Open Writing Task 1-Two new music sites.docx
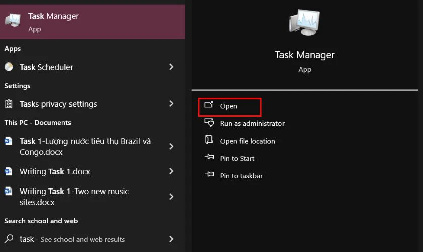The image size is (423, 252). point(93,197)
